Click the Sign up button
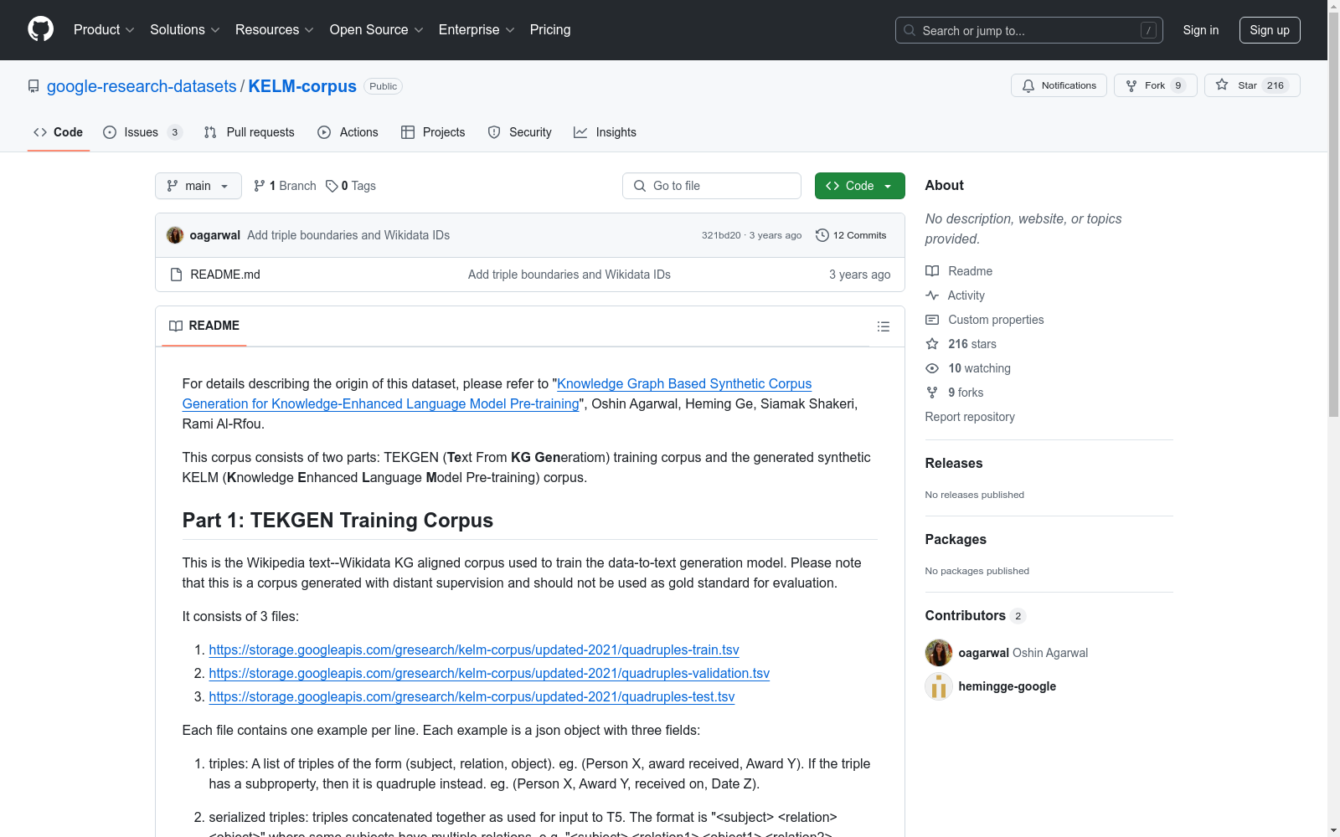The image size is (1340, 837). pos(1270,30)
